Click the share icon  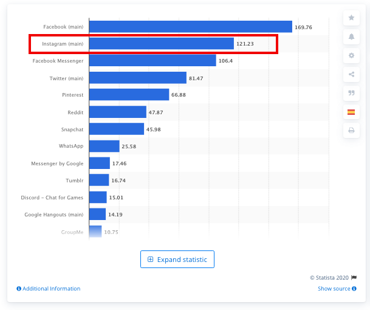click(x=351, y=74)
